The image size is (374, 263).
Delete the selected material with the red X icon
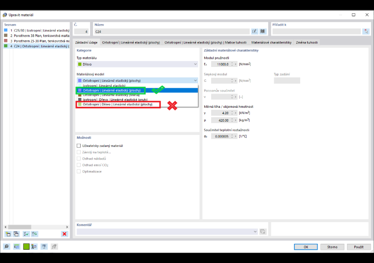pyautogui.click(x=64, y=234)
